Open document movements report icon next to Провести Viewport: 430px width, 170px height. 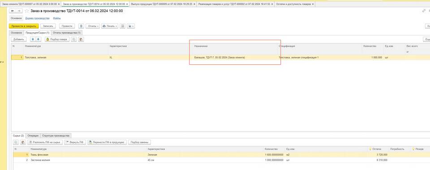(x=81, y=26)
